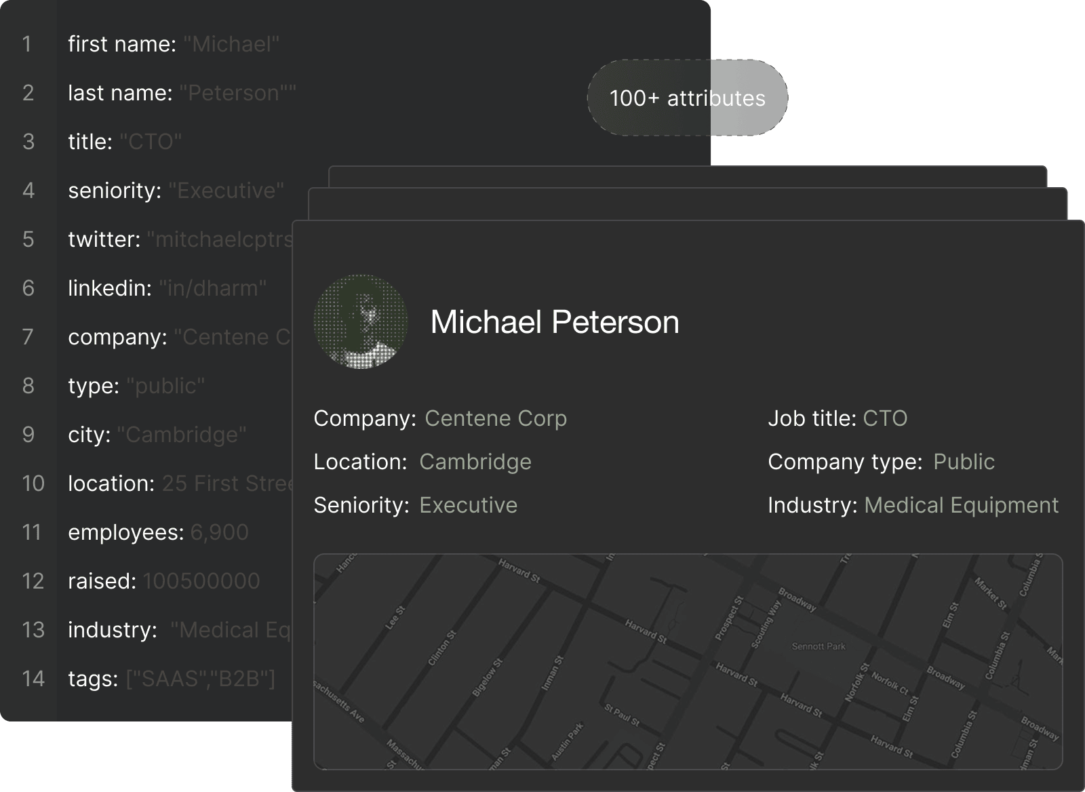Select the "Michael Peterson" name heading on card
Image resolution: width=1085 pixels, height=792 pixels.
554,321
